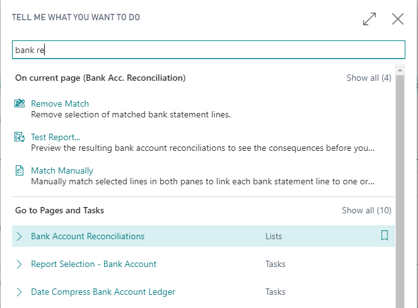This screenshot has width=418, height=308.
Task: Bookmark Bank Account Reconciliations page
Action: point(385,236)
